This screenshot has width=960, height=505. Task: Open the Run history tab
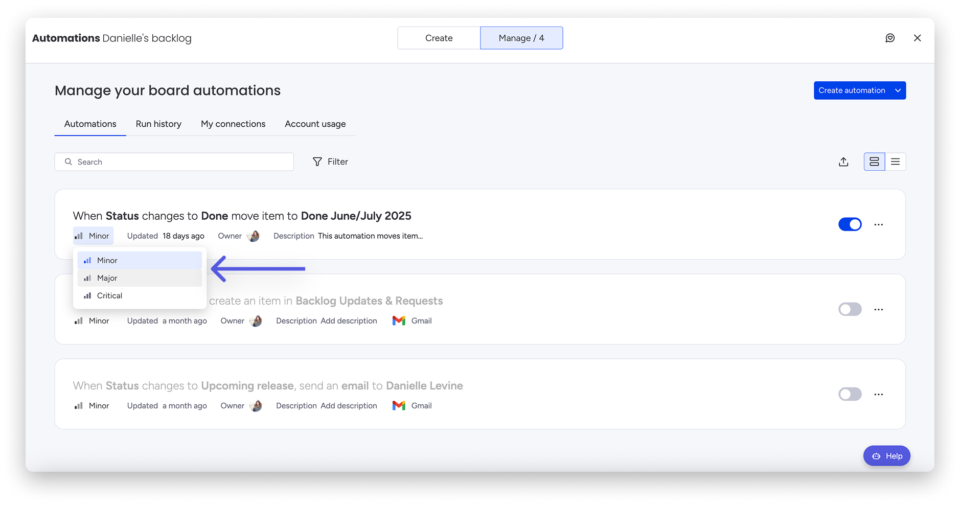158,124
